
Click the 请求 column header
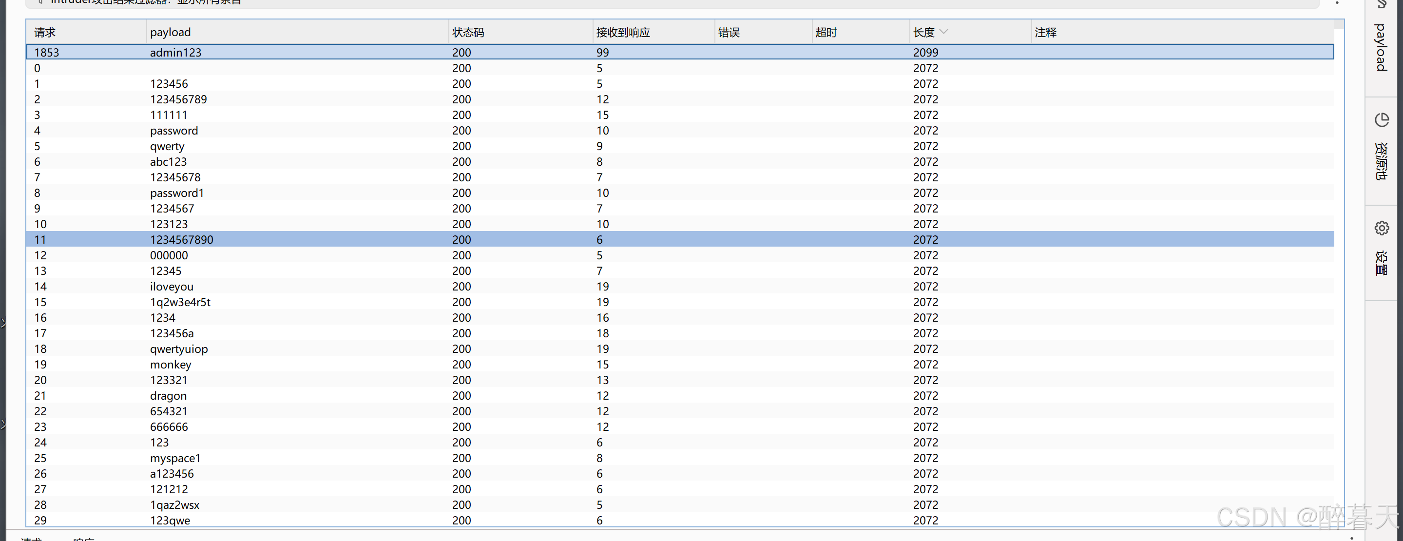(x=45, y=32)
